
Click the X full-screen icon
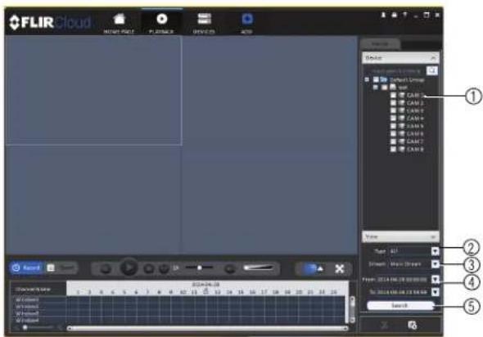tap(340, 268)
